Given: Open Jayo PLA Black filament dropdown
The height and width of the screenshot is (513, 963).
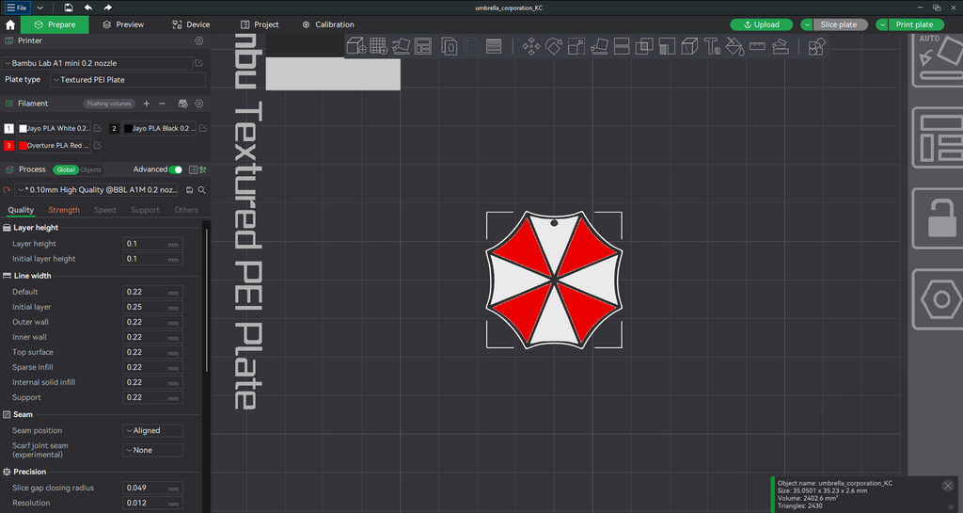Looking at the screenshot, I should click(159, 128).
